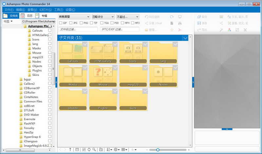Click the print icon in the top toolbar
The width and height of the screenshot is (262, 154).
coord(180,23)
